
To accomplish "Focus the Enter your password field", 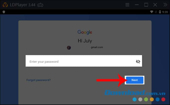I will (x=84, y=61).
